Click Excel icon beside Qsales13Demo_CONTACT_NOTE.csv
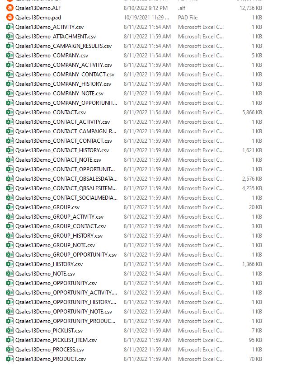The height and width of the screenshot is (365, 282). [10, 160]
